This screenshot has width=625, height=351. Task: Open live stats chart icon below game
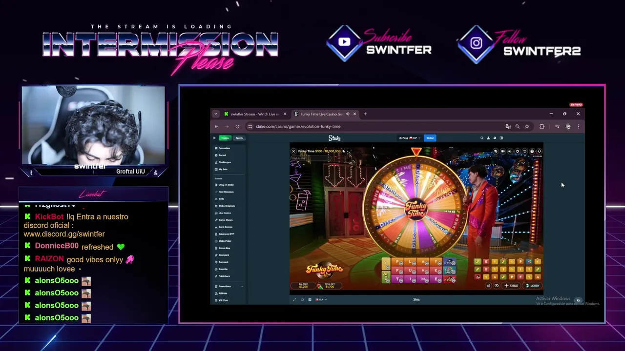coord(310,299)
